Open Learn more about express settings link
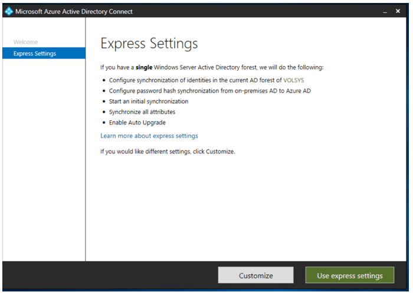 click(x=149, y=136)
